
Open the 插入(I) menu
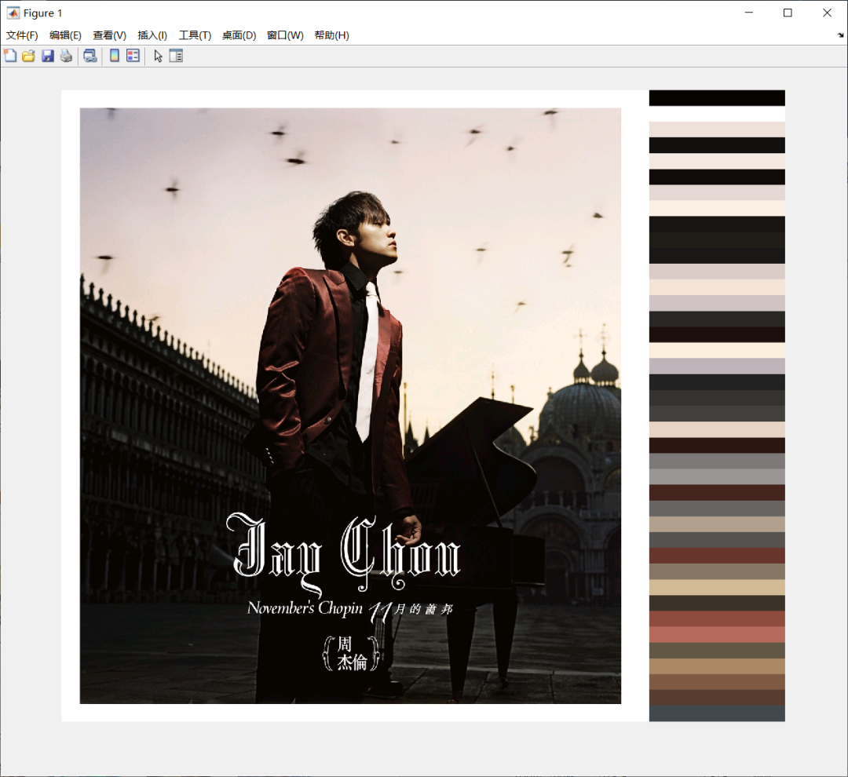pos(152,35)
